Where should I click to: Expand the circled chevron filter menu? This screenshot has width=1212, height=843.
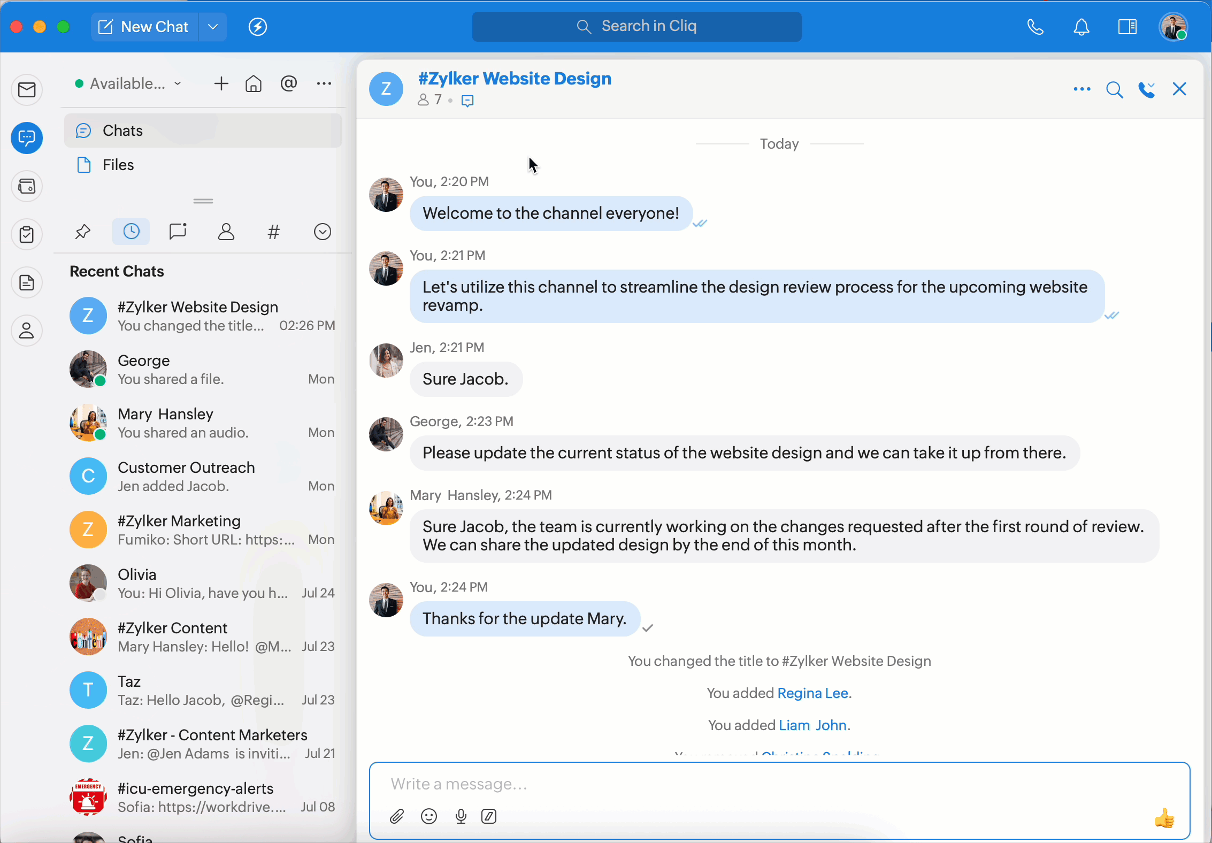pyautogui.click(x=322, y=232)
